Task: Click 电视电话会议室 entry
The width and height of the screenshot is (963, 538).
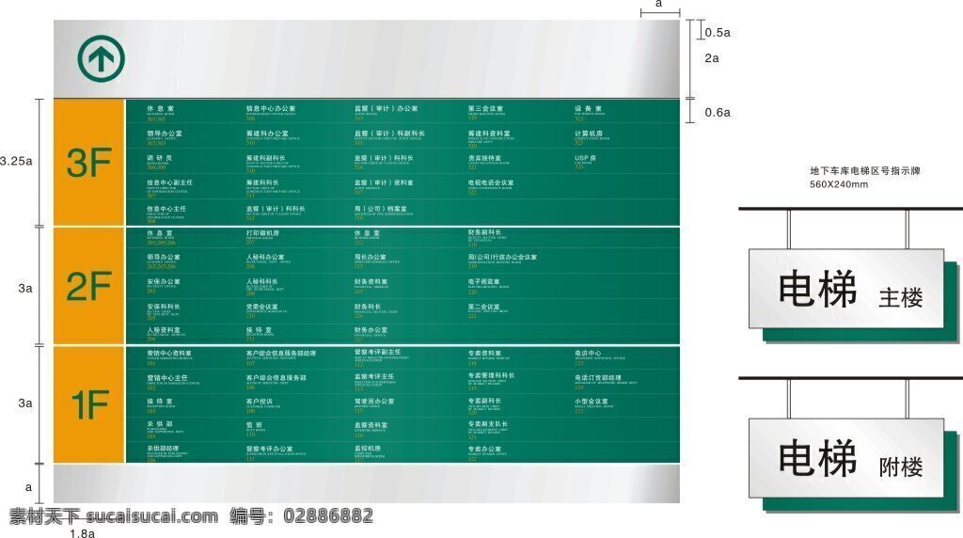Action: 491,182
